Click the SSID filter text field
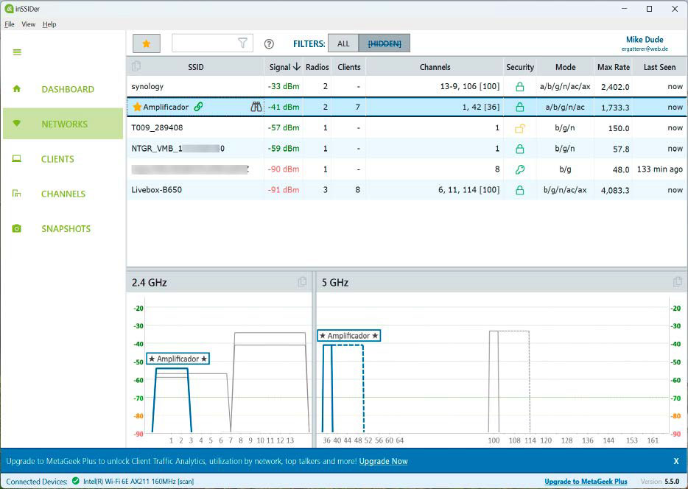688x489 pixels. tap(205, 43)
